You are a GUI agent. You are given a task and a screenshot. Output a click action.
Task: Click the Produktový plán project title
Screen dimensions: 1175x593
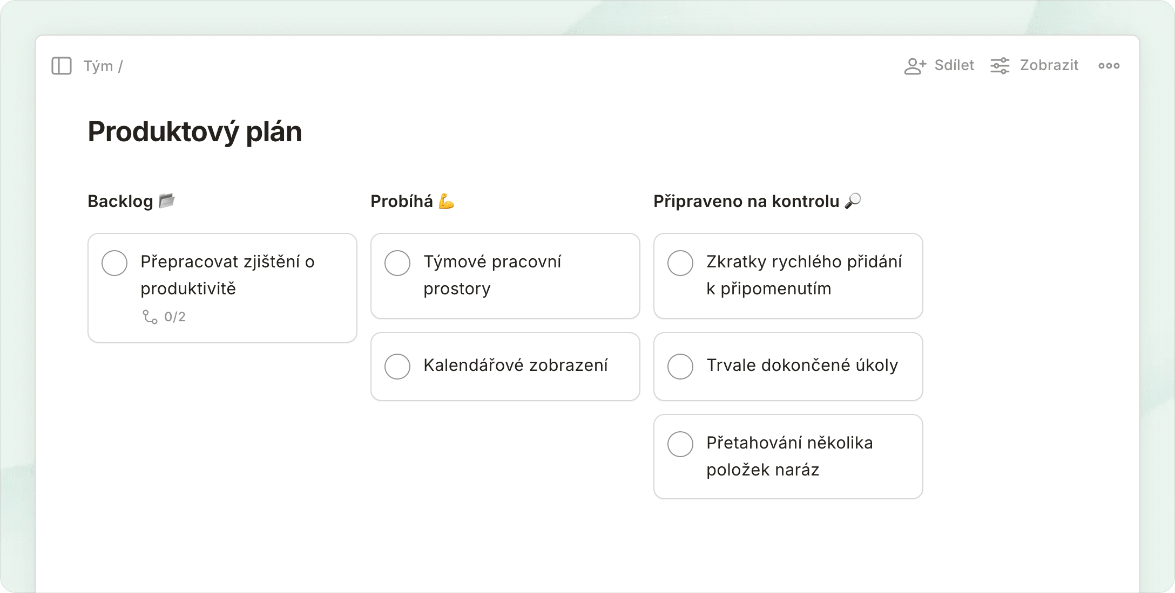(194, 132)
